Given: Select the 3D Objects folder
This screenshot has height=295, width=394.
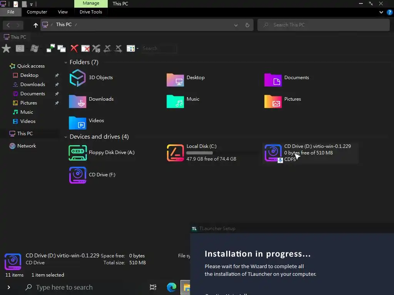Looking at the screenshot, I should [x=91, y=78].
